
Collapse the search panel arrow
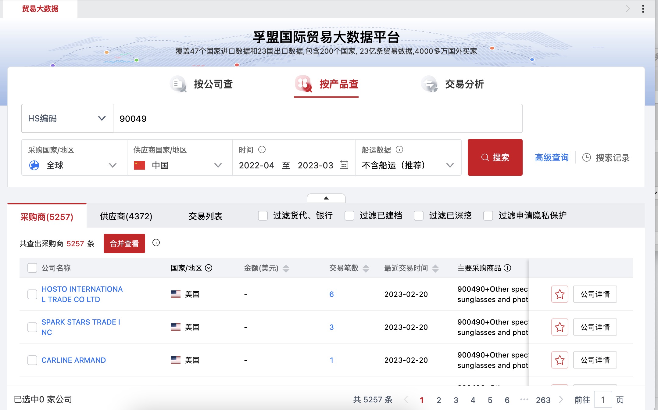pyautogui.click(x=326, y=198)
